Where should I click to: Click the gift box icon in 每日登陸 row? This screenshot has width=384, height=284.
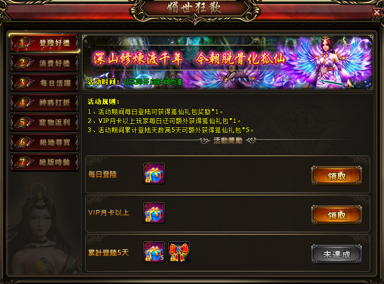pyautogui.click(x=154, y=173)
